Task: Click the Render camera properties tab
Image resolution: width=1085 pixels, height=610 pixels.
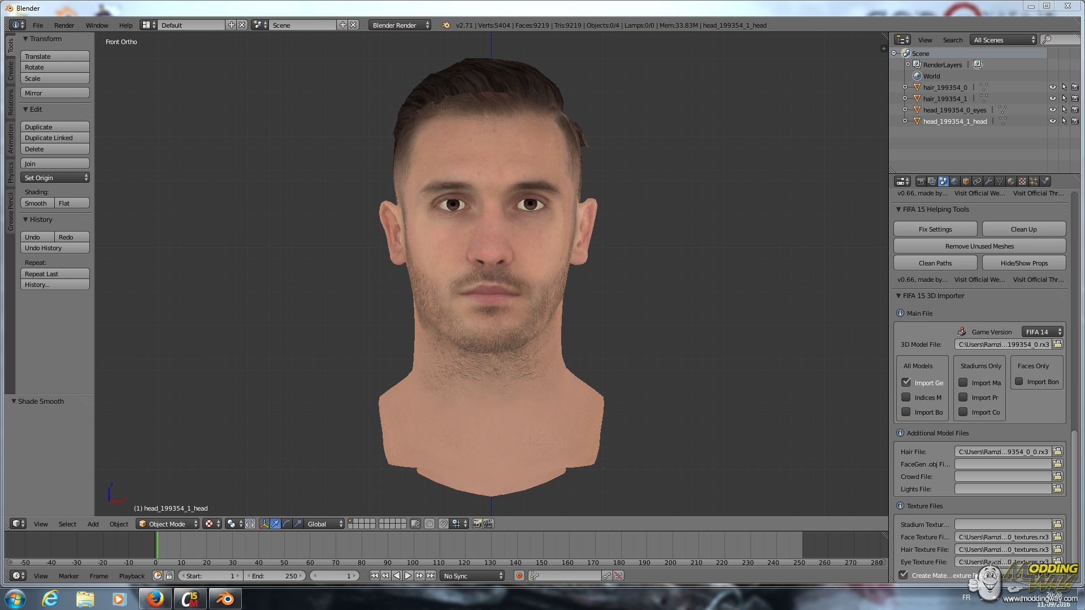Action: coord(921,181)
